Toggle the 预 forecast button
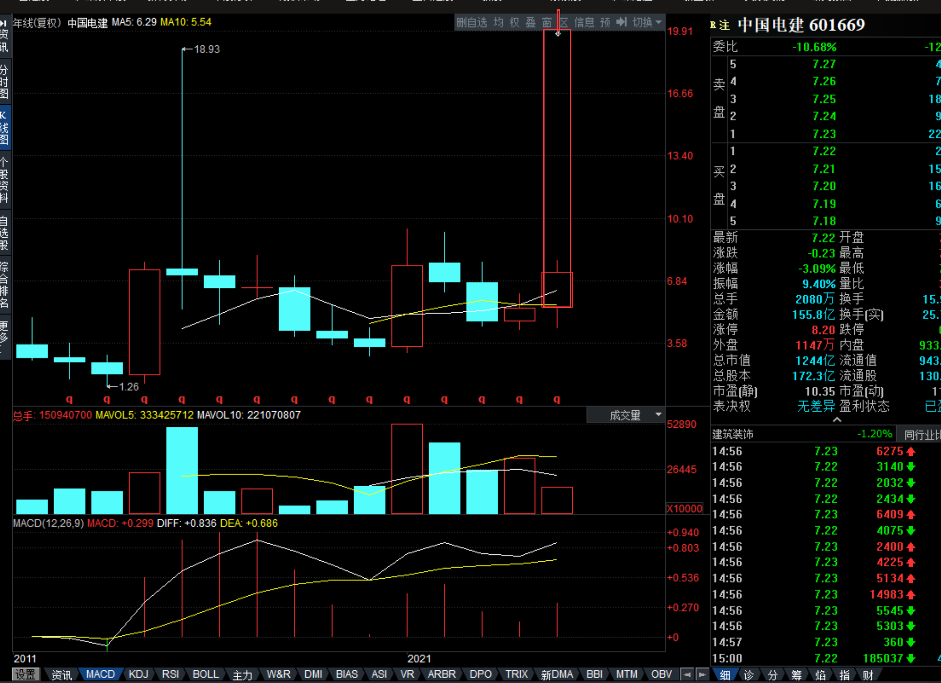Image resolution: width=941 pixels, height=683 pixels. pyautogui.click(x=605, y=22)
